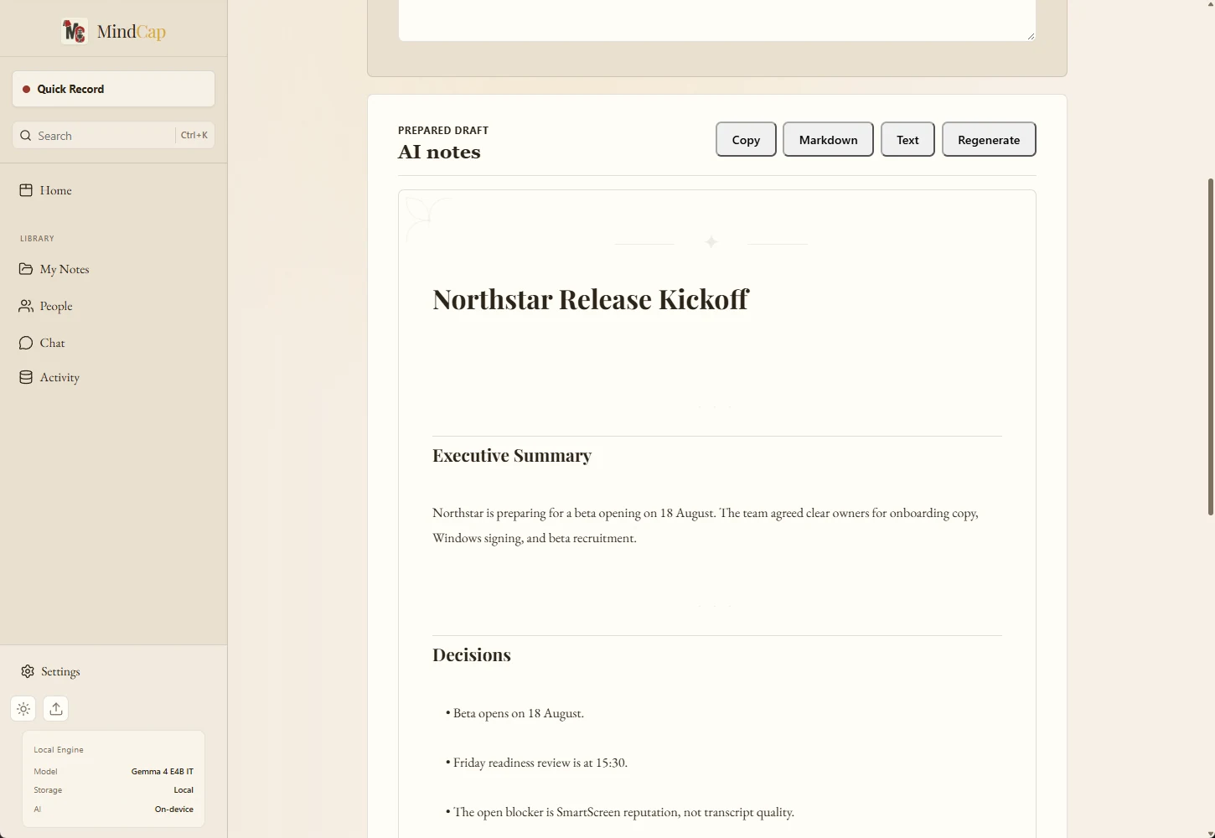Click 'Friday readiness review is at 15:30.'
Screen dimensions: 1215x838
coord(537,763)
